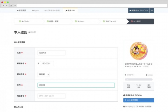Go to the リターン step

(80, 22)
